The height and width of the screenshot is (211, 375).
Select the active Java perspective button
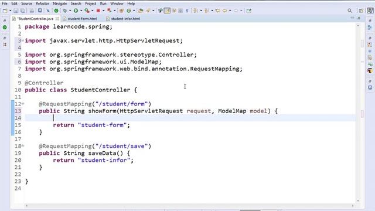(370, 11)
